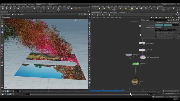Switch to the Asset Browser tab
This screenshot has width=180, height=101.
[122, 12]
